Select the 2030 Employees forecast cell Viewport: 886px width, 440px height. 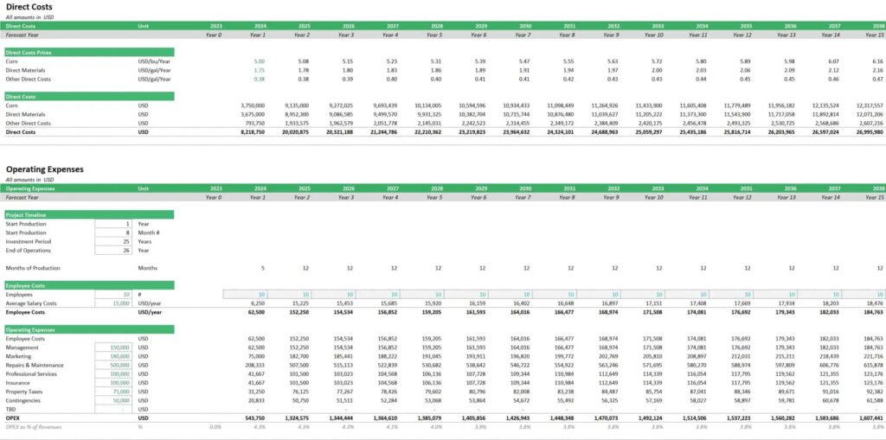[x=510, y=294]
